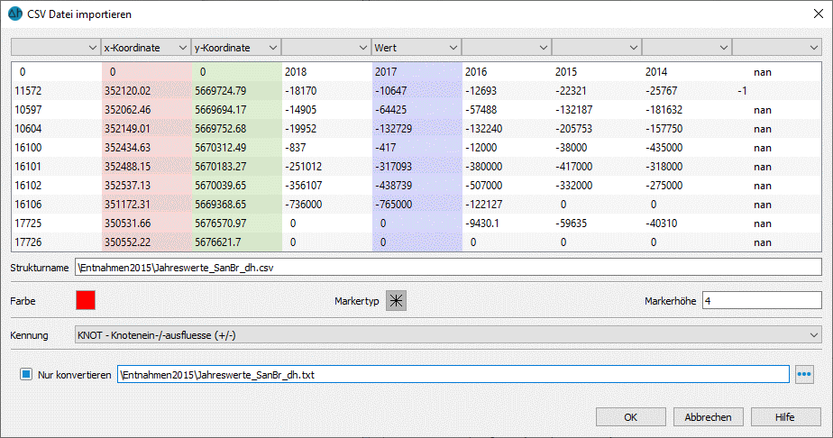Image resolution: width=833 pixels, height=438 pixels.
Task: Browse for output file with three-dots button
Action: tap(804, 374)
